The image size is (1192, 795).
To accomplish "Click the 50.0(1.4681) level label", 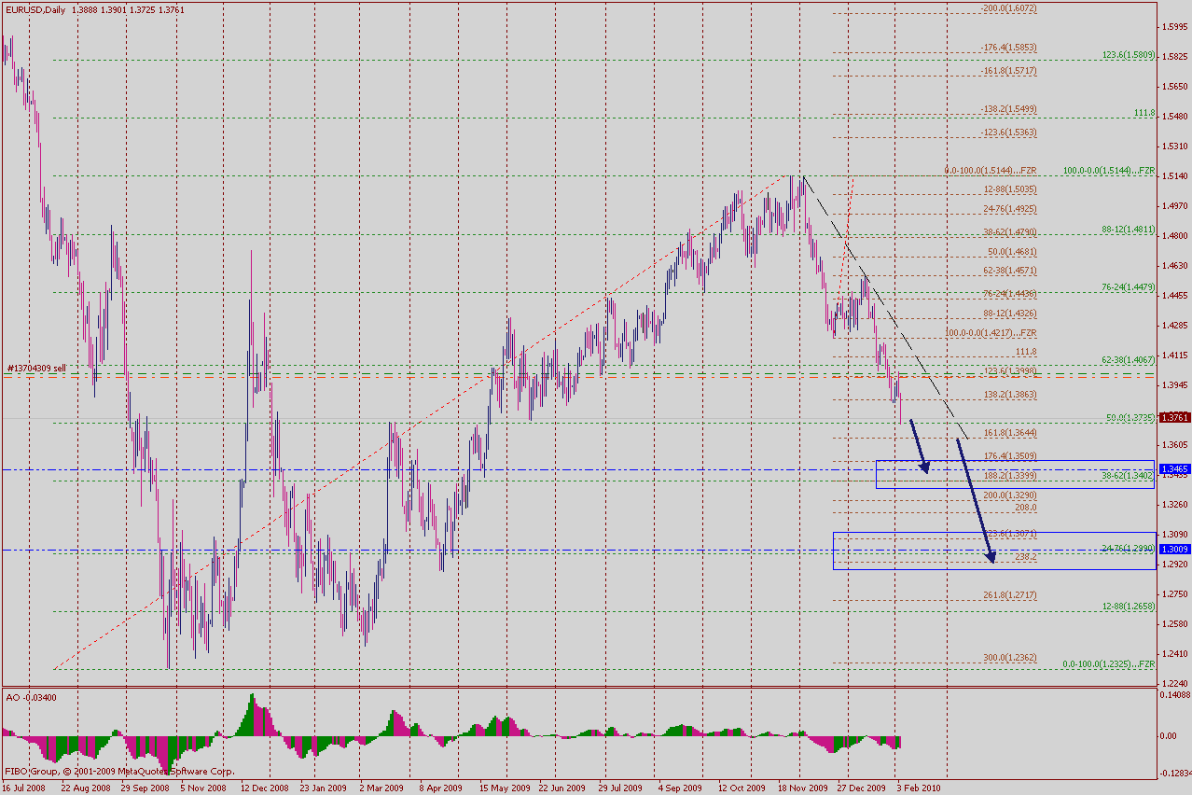I will (x=1012, y=252).
